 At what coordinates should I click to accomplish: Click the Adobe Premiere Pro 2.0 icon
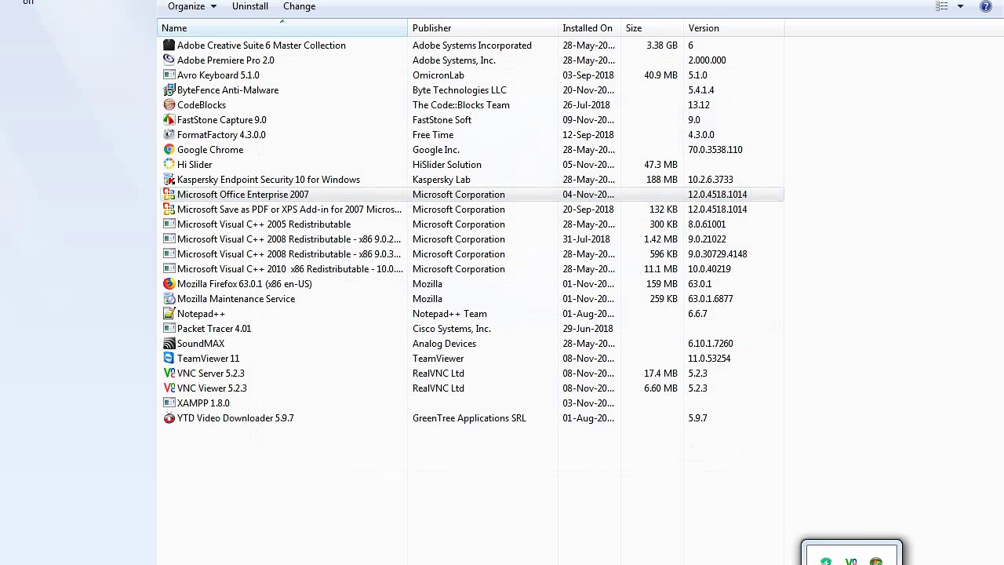tap(169, 60)
